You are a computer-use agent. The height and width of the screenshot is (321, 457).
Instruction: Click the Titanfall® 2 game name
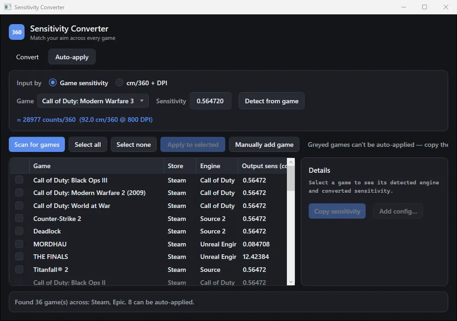[51, 270]
